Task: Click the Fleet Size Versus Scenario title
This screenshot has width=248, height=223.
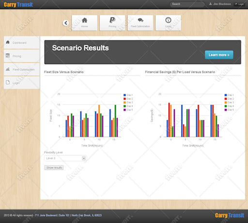Action: (64, 72)
